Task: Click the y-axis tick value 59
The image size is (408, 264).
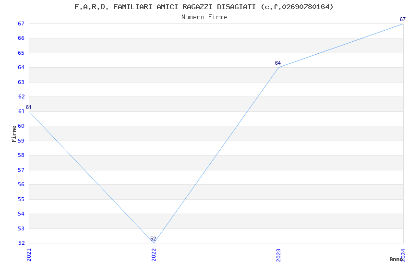Action: click(x=21, y=141)
